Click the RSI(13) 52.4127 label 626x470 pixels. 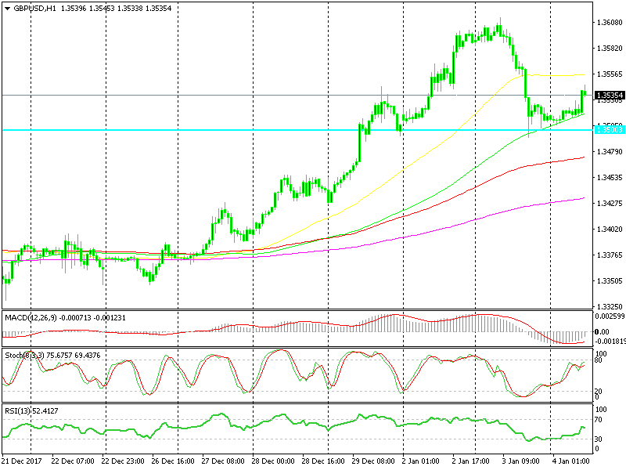point(31,410)
